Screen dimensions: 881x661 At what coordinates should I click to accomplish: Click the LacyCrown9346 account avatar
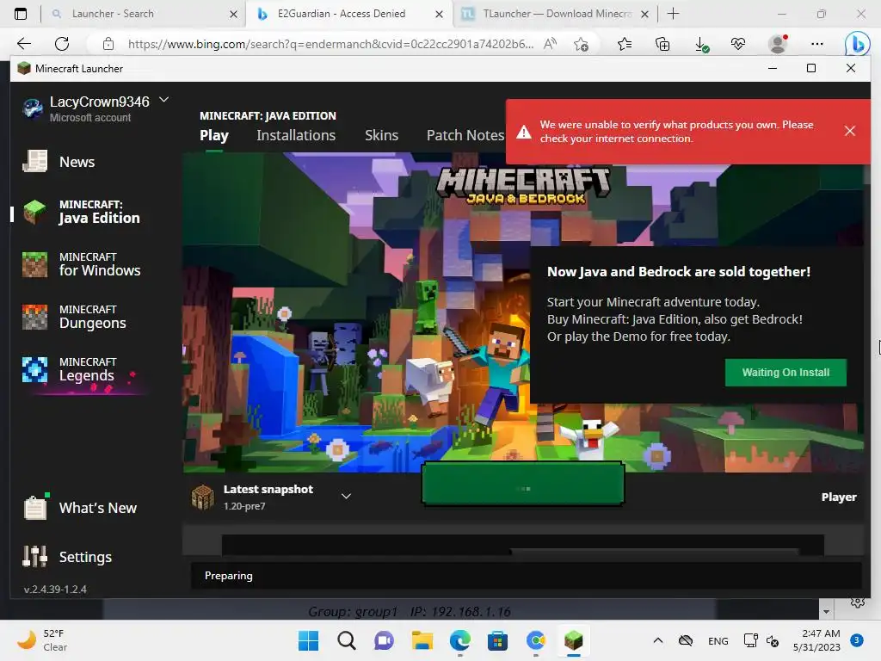(x=33, y=108)
